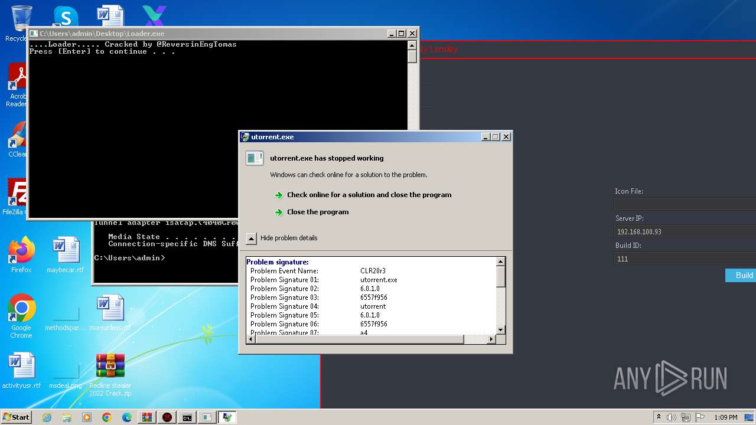Viewport: 756px width, 425px height.
Task: Click the application icon beside 'utorrent.exe has stopped working'
Action: click(255, 158)
